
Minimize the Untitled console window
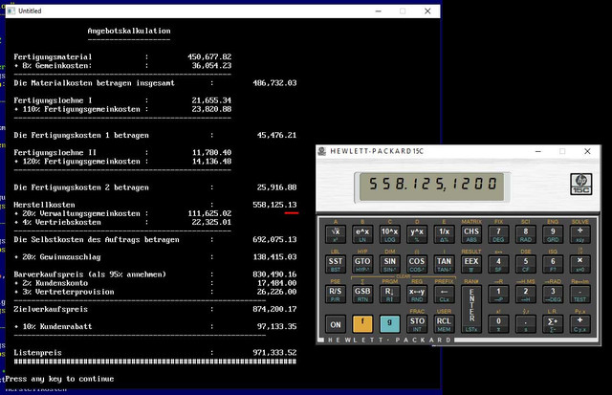click(x=378, y=11)
